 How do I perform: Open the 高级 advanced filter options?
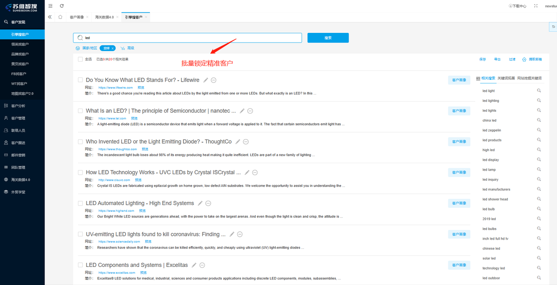coord(128,48)
